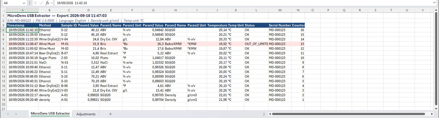The width and height of the screenshot is (439, 118).
Task: Click the three-dot handle left of horizontal scrollbar
Action: click(x=264, y=114)
